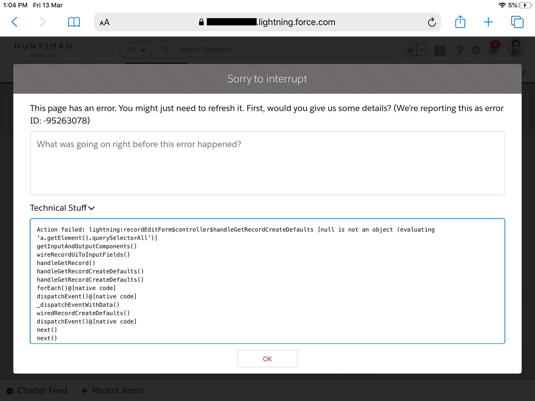The image size is (535, 401).
Task: Navigate back with Safari back arrow
Action: pyautogui.click(x=15, y=22)
